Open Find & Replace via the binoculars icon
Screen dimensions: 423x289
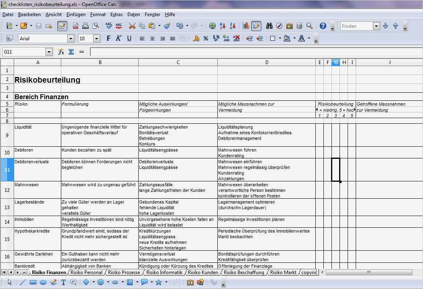pyautogui.click(x=269, y=26)
